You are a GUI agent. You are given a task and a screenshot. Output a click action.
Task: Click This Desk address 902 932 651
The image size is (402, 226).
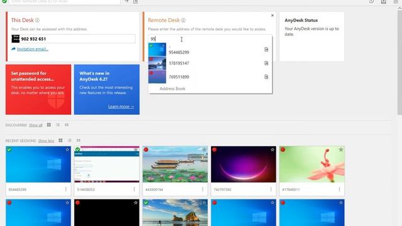pos(33,39)
